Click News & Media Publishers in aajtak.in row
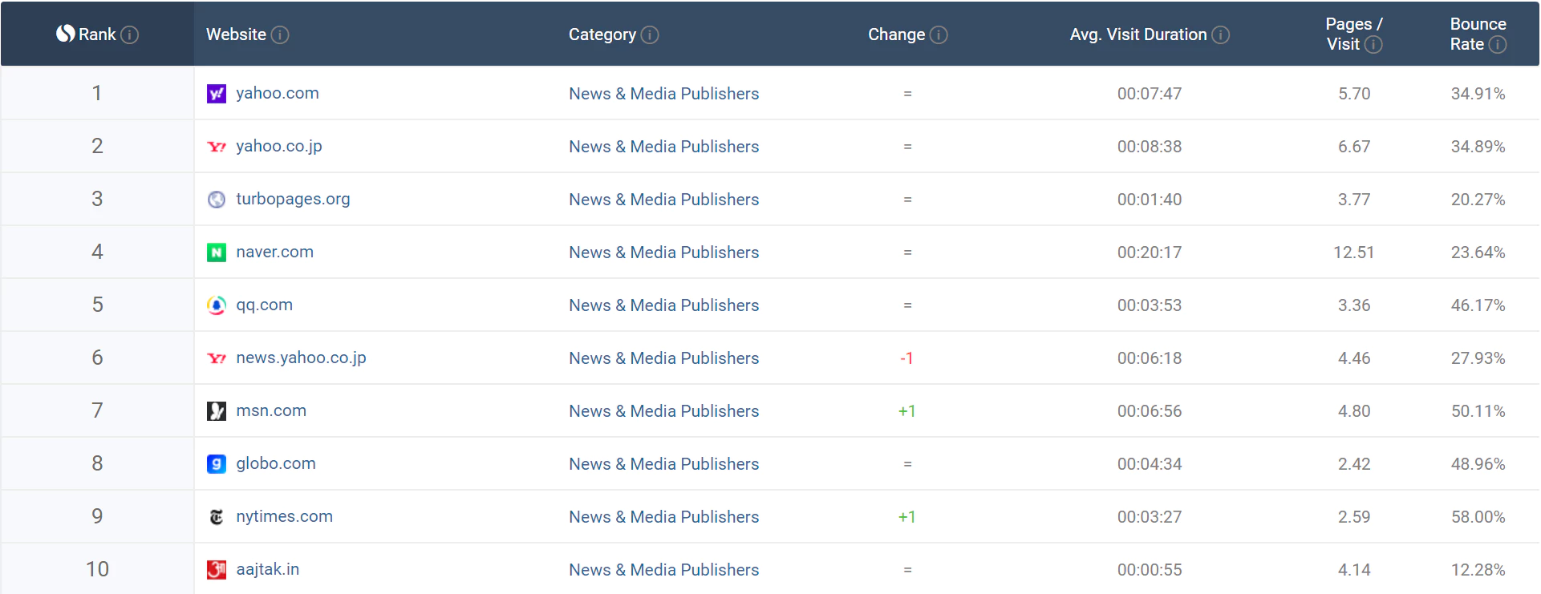The image size is (1541, 594). click(x=663, y=570)
